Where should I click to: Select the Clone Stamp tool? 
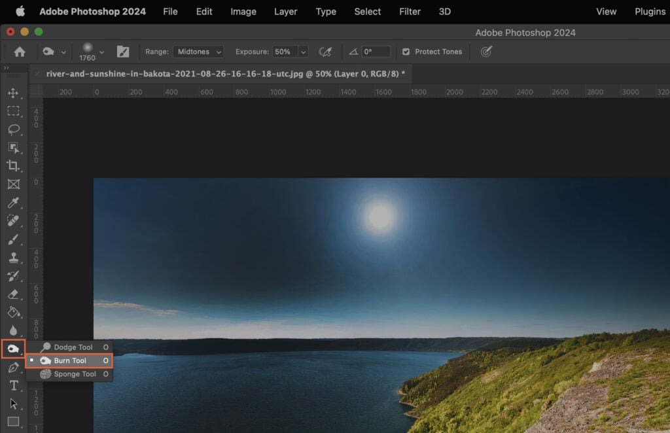(x=14, y=258)
